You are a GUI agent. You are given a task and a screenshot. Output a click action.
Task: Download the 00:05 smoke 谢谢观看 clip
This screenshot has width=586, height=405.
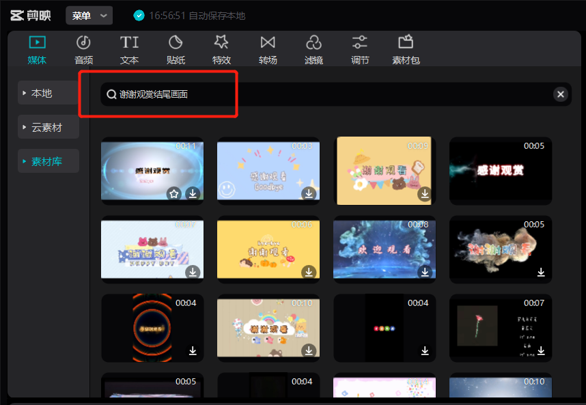click(541, 272)
